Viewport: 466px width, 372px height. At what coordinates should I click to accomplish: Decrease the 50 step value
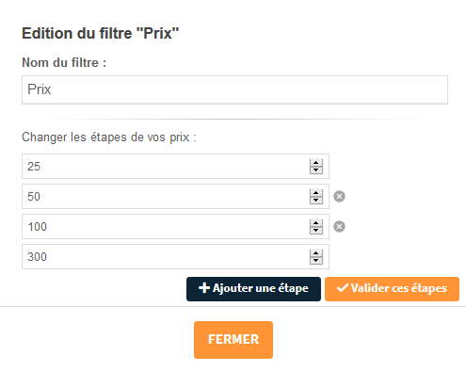pos(316,201)
